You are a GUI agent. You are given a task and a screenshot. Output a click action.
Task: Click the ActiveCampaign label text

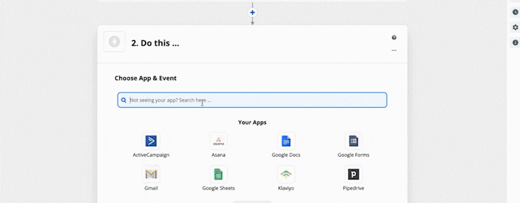(x=151, y=155)
